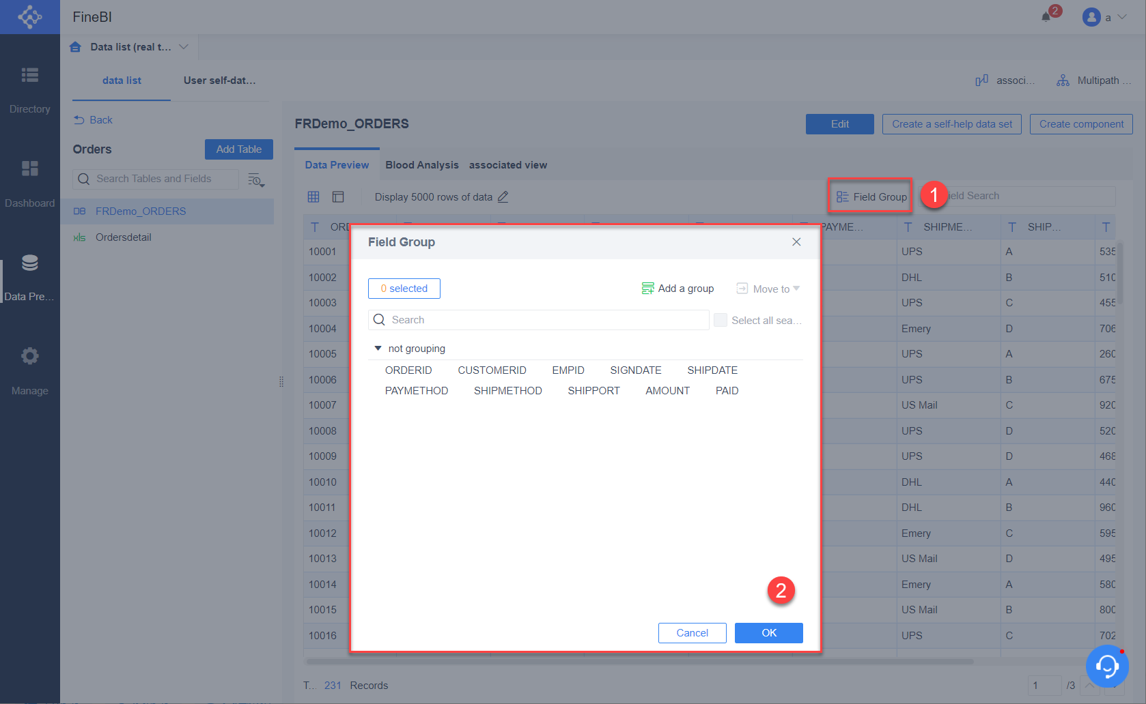Open the table search filter settings icon
The width and height of the screenshot is (1146, 704).
[x=256, y=179]
